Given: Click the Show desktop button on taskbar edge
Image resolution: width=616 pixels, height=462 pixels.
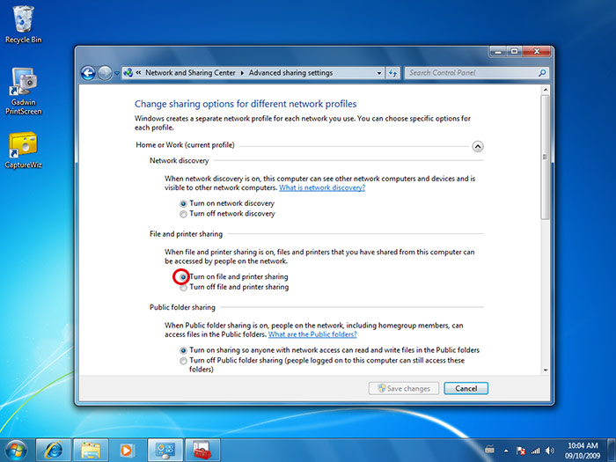Looking at the screenshot, I should [612, 451].
